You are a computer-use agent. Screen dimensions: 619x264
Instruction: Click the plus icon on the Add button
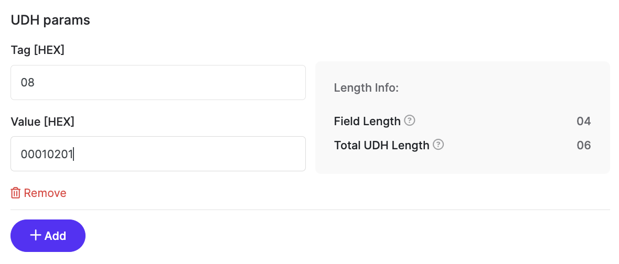click(x=36, y=236)
